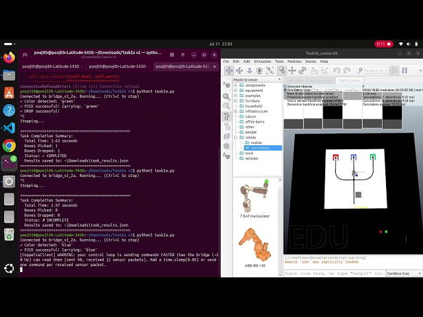423x317 pixels.
Task: Open the video recorder sidebar icon
Action: (x=227, y=146)
